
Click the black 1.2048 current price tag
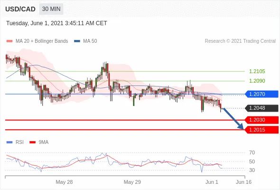[261, 108]
